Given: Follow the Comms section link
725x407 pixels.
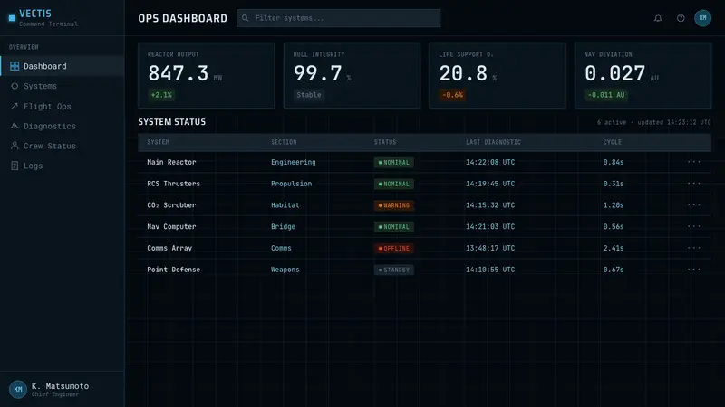Looking at the screenshot, I should [281, 248].
